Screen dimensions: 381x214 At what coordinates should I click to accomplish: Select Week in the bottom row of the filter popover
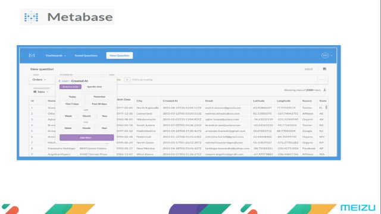(68, 128)
